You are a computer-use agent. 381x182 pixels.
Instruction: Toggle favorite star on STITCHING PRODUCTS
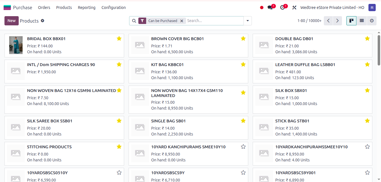point(119,147)
